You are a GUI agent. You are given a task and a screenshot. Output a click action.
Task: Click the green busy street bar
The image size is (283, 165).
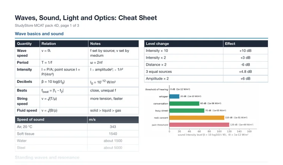(x=187, y=110)
